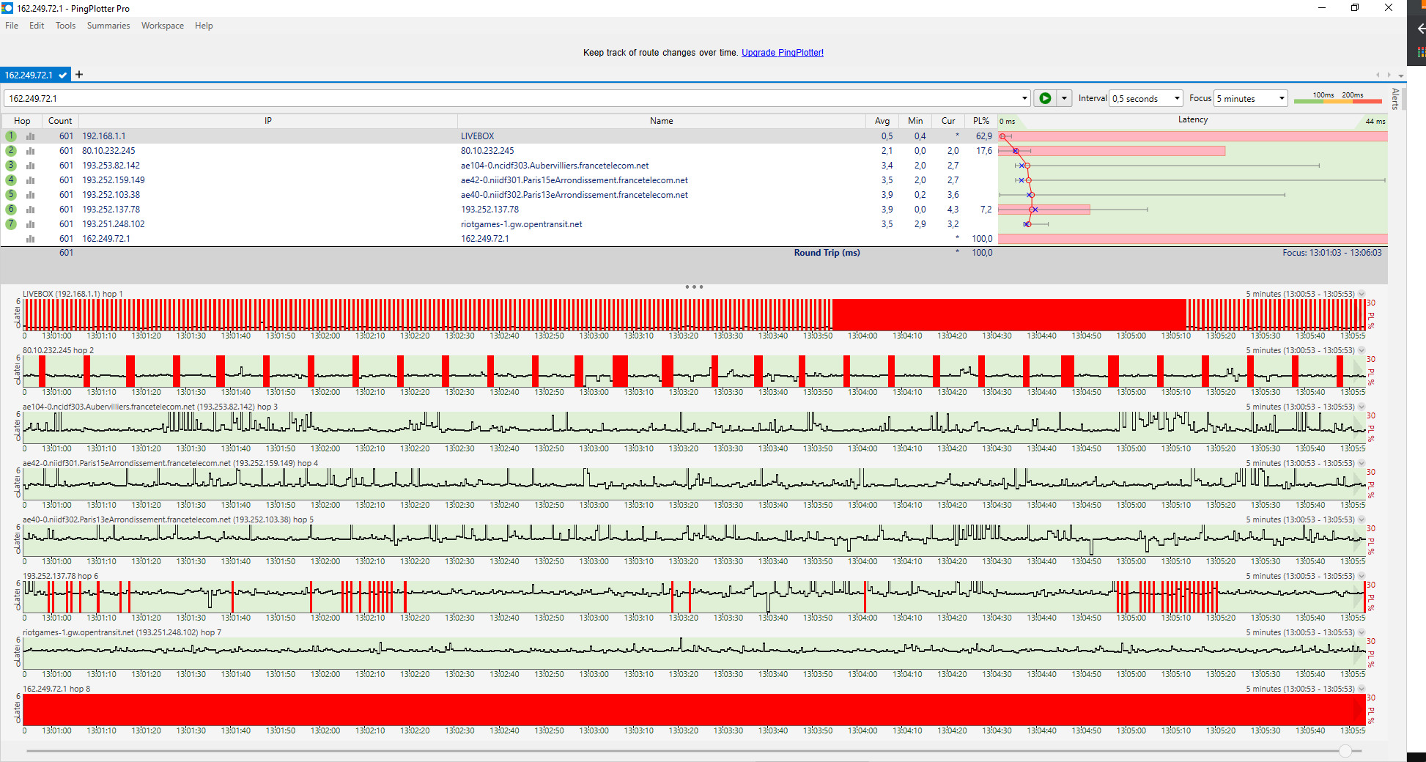Click the graph icon for 193.252.137.78 row

pos(31,210)
